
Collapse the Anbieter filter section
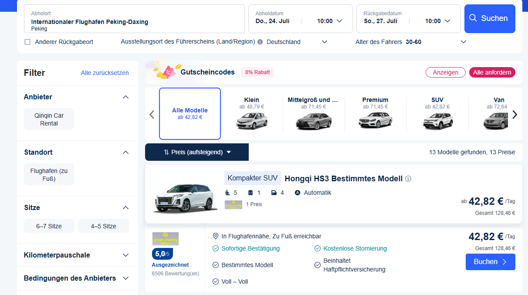pos(126,97)
